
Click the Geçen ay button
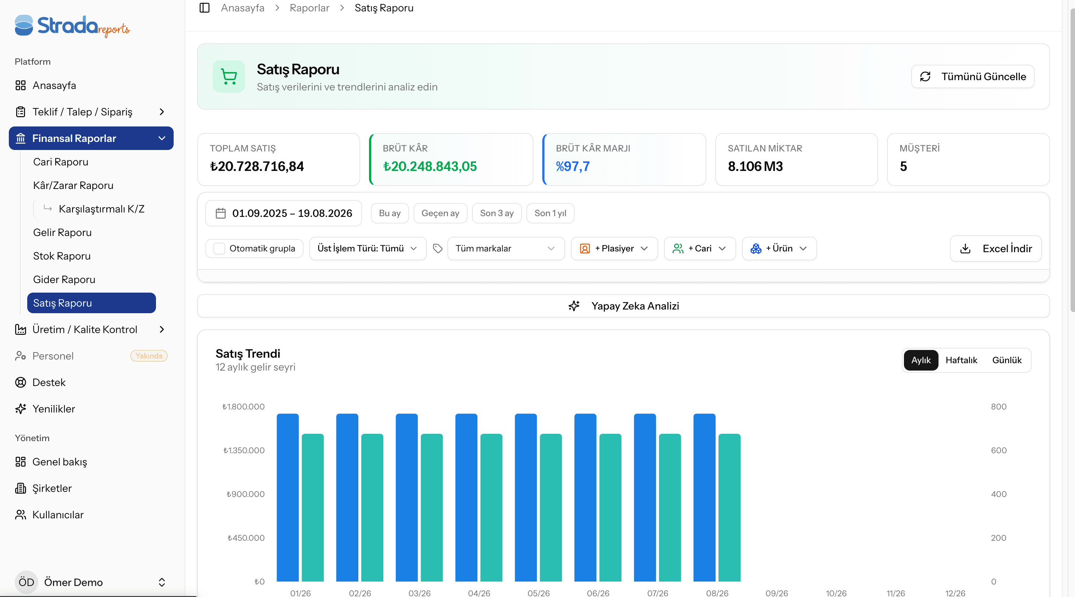(440, 214)
